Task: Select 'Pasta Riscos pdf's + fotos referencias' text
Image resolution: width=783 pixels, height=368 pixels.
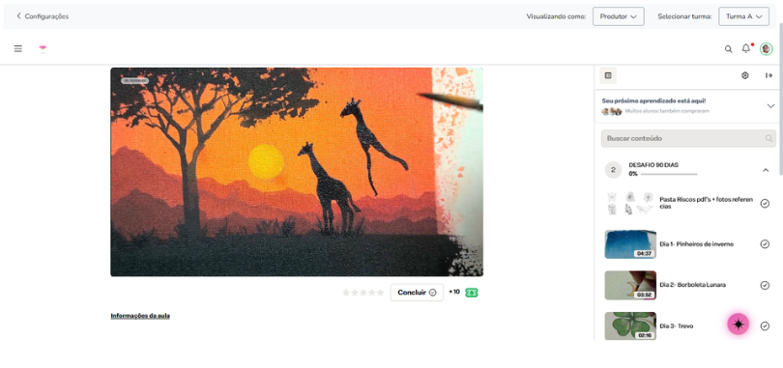Action: [x=706, y=203]
